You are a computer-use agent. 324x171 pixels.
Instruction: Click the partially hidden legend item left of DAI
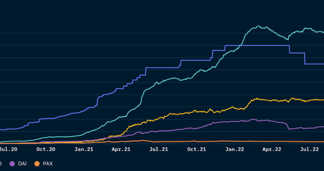coord(1,164)
